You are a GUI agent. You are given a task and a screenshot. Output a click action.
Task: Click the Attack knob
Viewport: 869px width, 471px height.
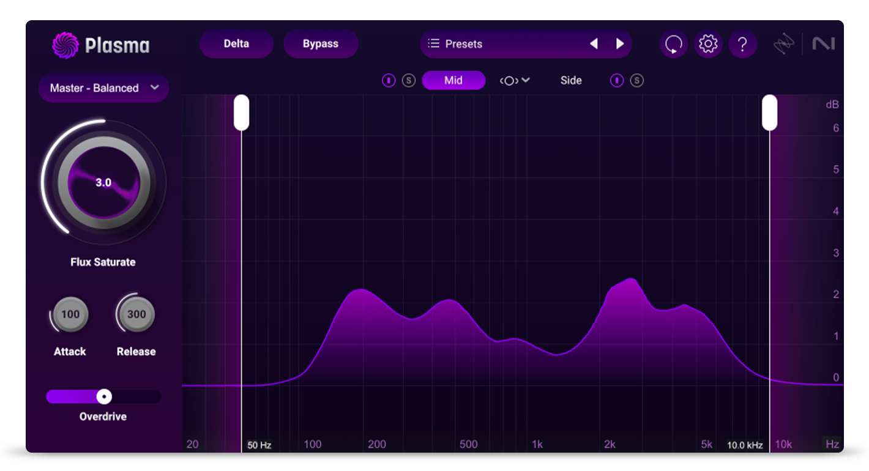[70, 314]
